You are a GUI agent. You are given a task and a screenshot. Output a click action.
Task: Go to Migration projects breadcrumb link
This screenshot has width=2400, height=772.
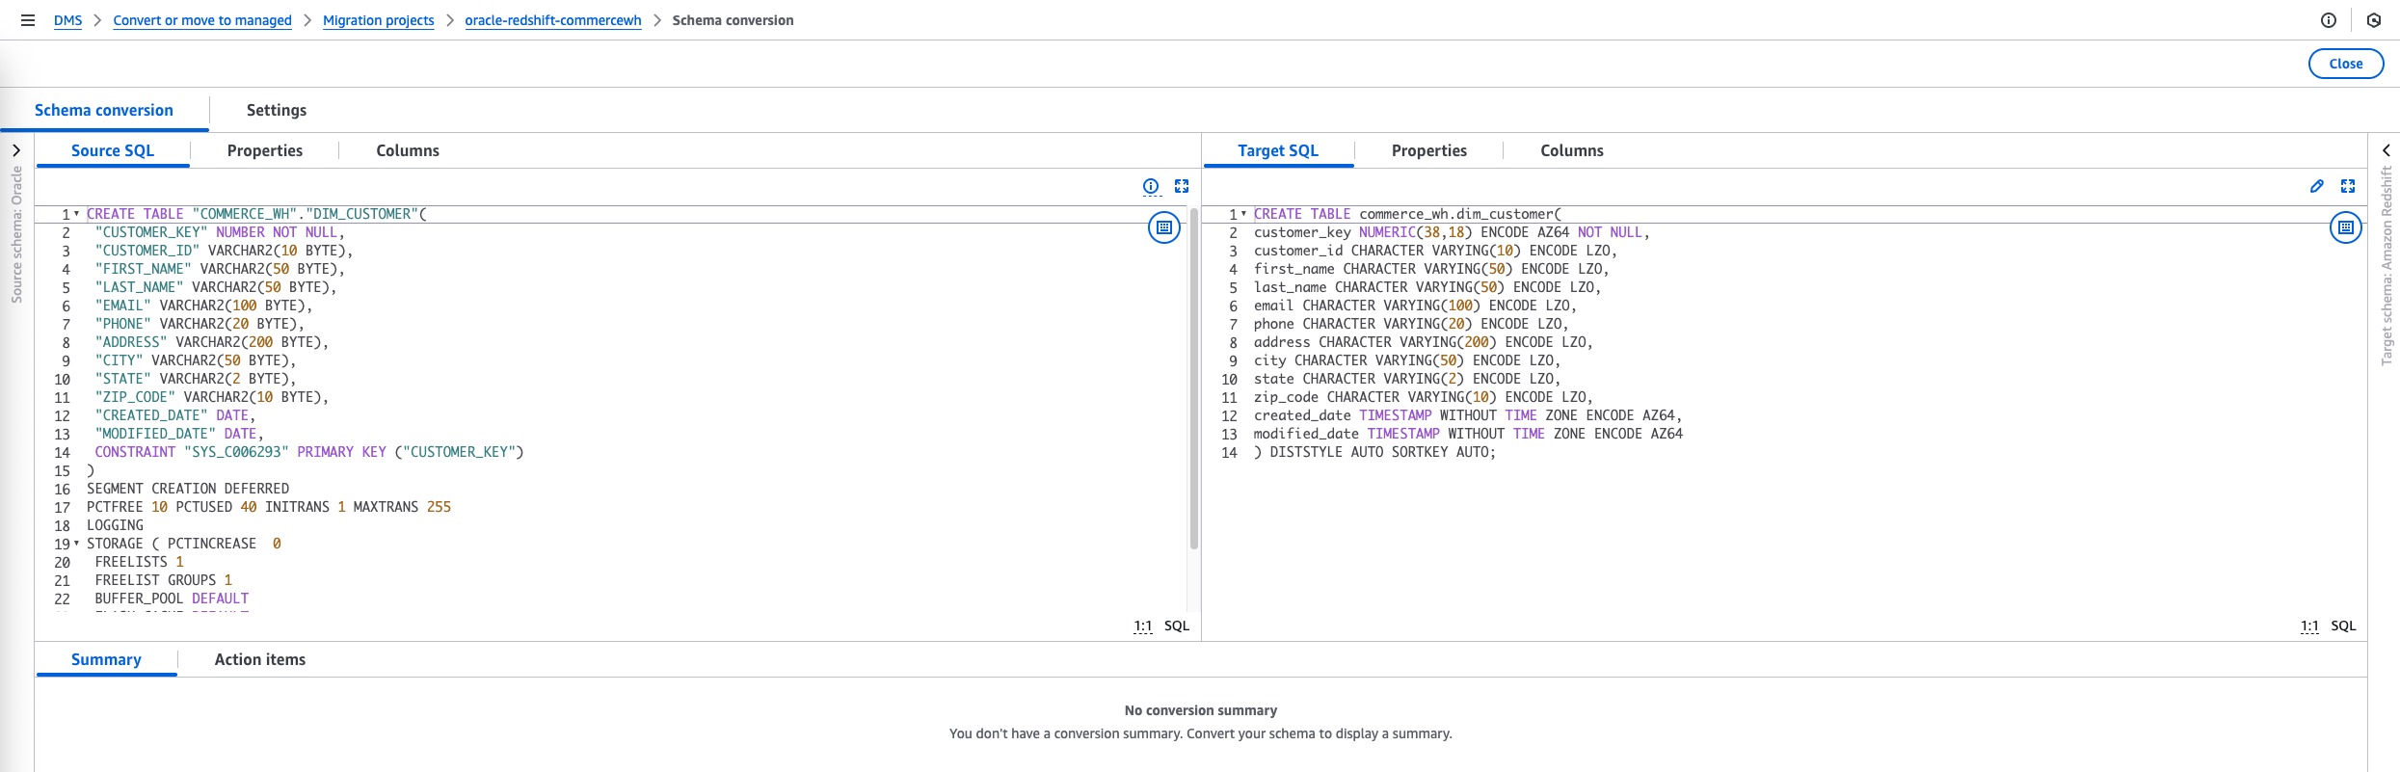[x=378, y=20]
